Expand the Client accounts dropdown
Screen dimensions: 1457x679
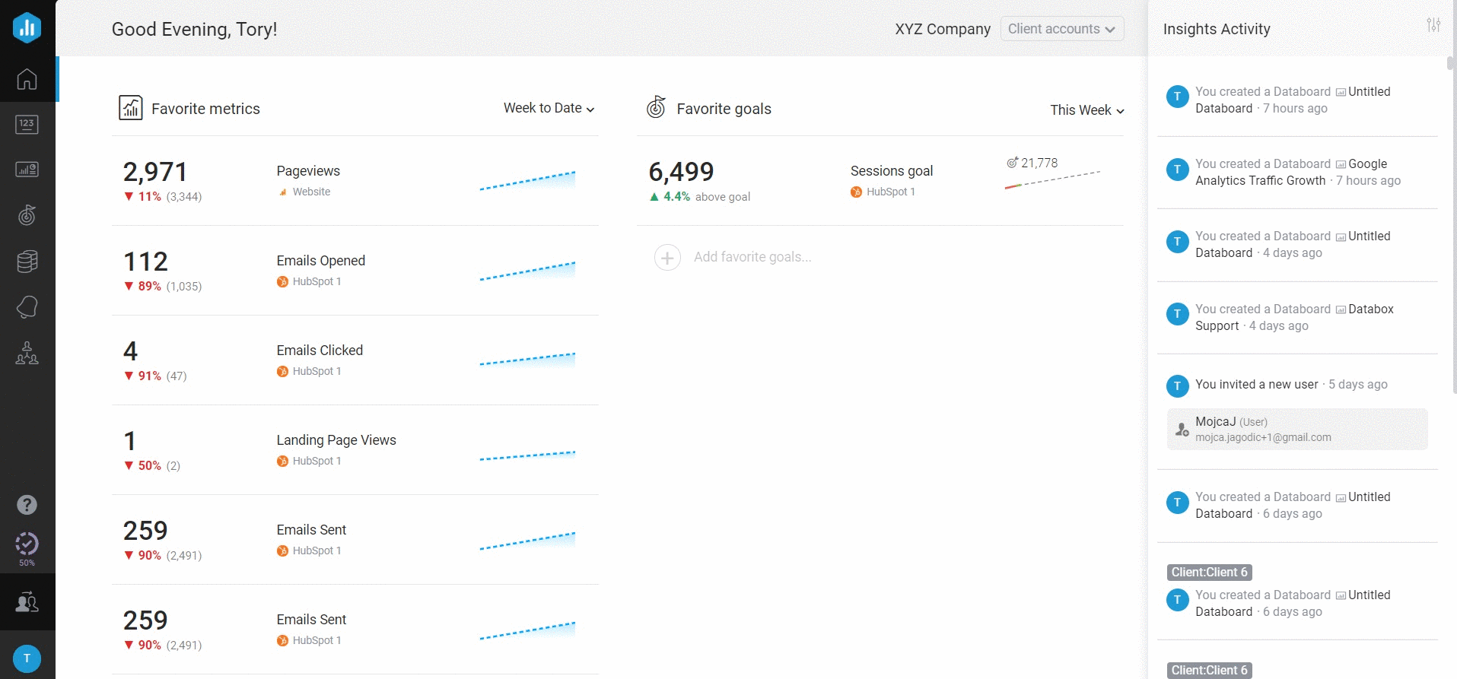[x=1061, y=29]
